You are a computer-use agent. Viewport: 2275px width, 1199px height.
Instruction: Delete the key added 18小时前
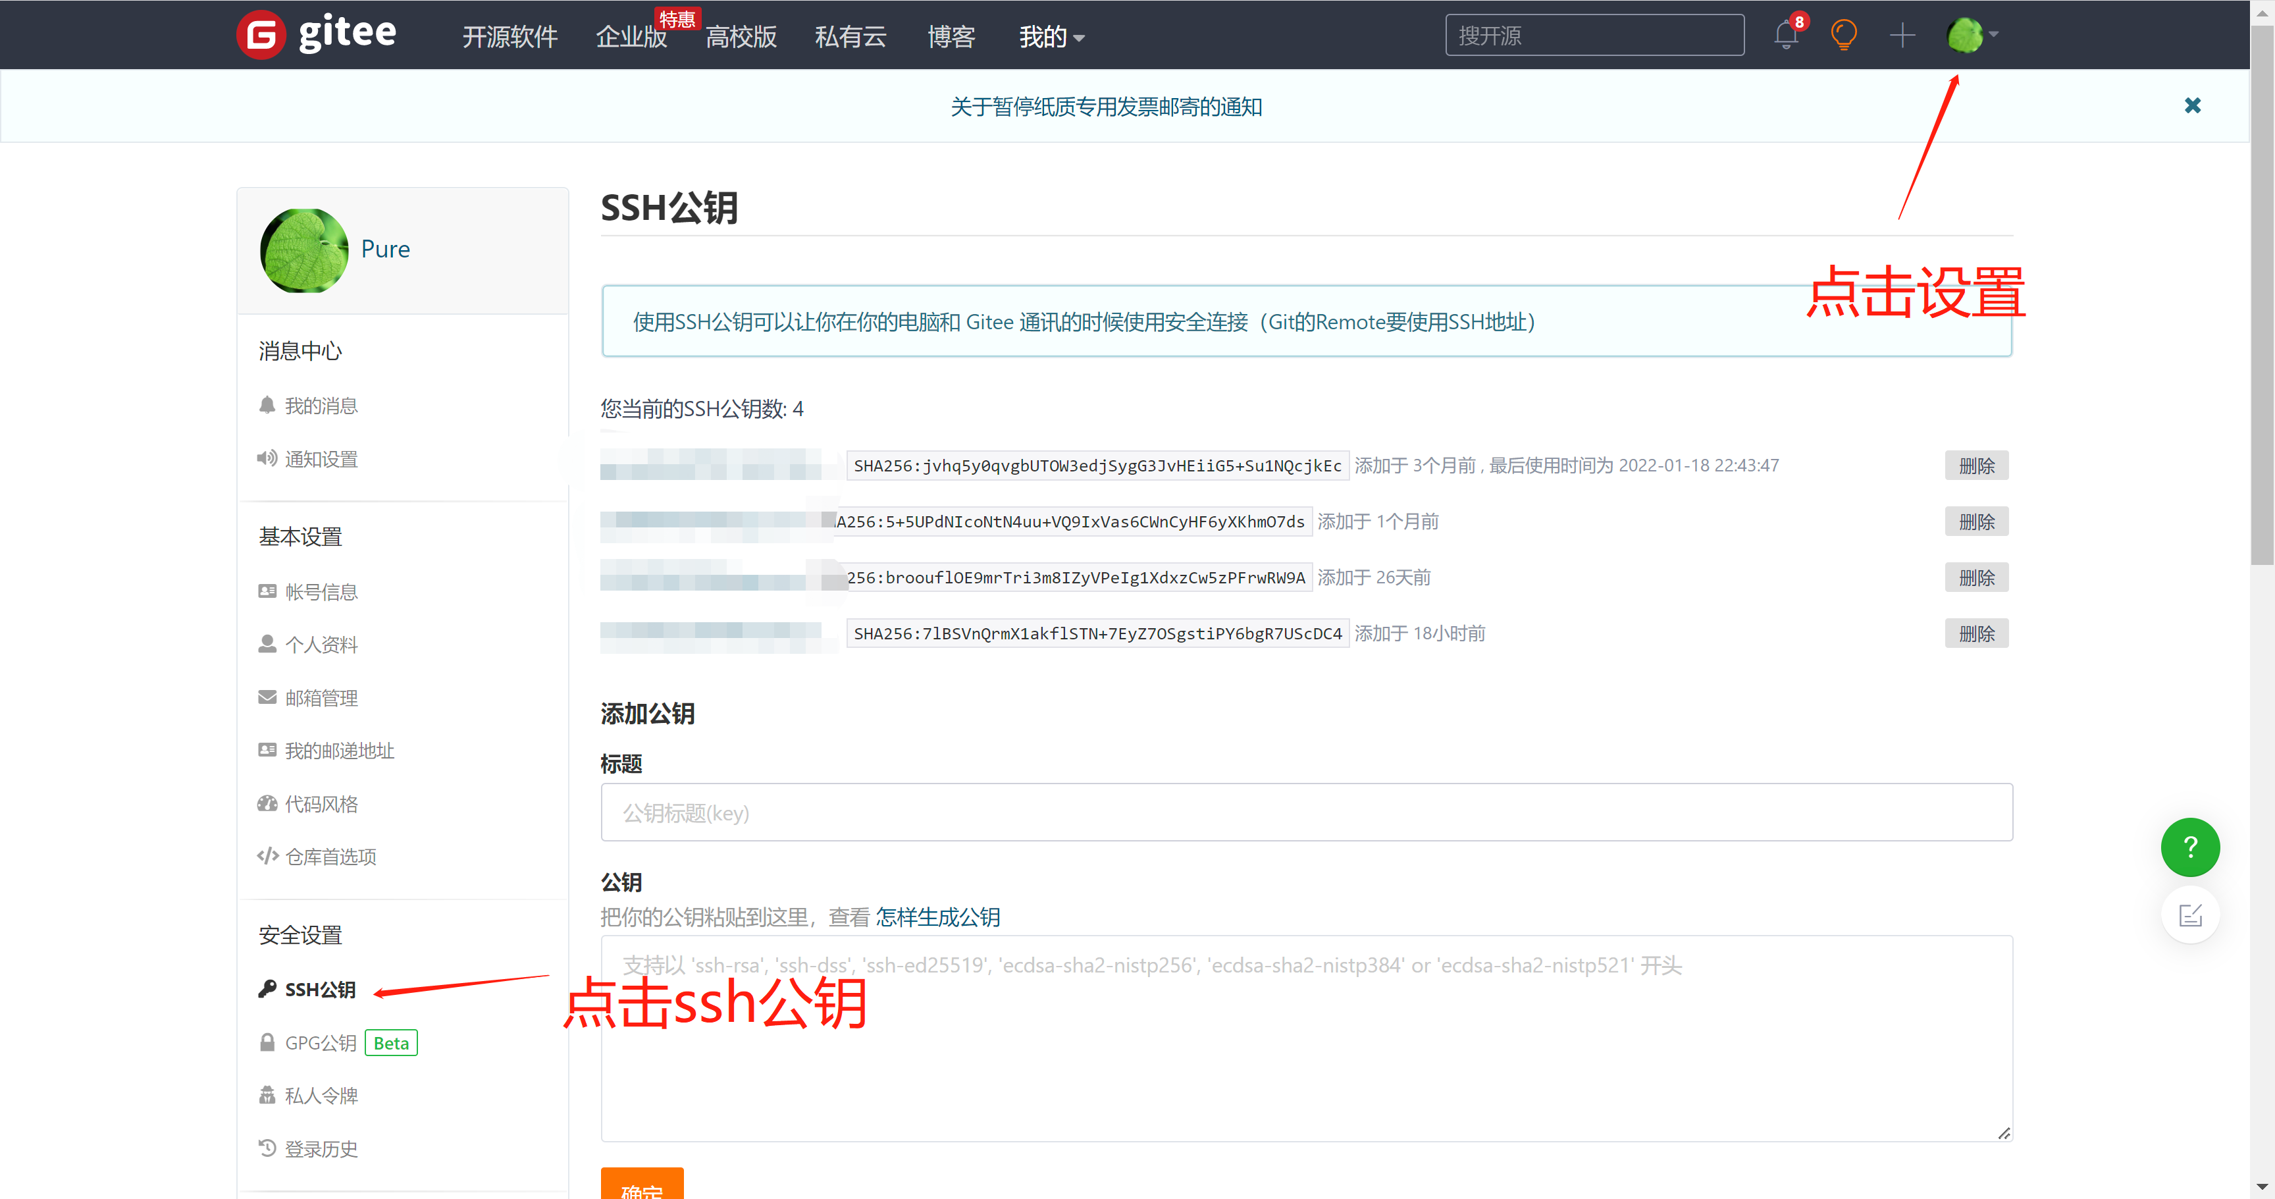(x=1975, y=633)
